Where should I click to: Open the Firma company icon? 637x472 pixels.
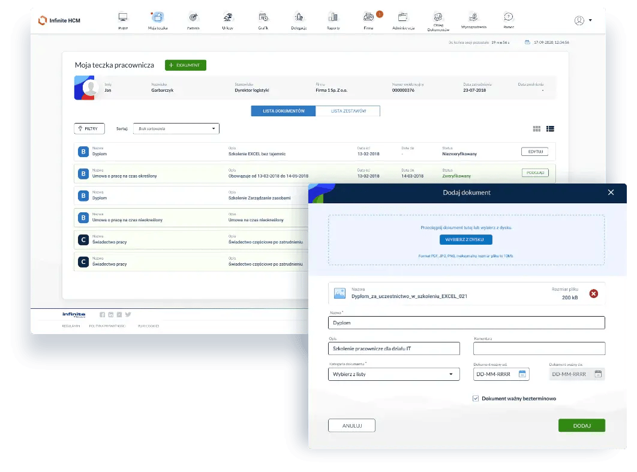tap(368, 17)
